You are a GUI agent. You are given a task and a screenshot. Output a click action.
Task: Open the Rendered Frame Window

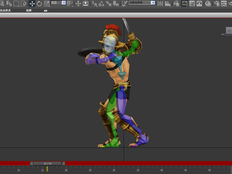[224, 3]
